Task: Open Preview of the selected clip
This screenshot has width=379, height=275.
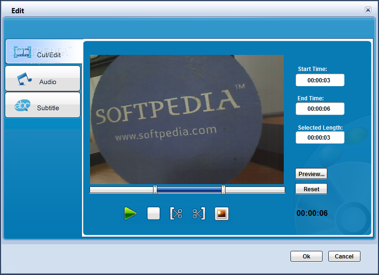Action: pos(311,174)
